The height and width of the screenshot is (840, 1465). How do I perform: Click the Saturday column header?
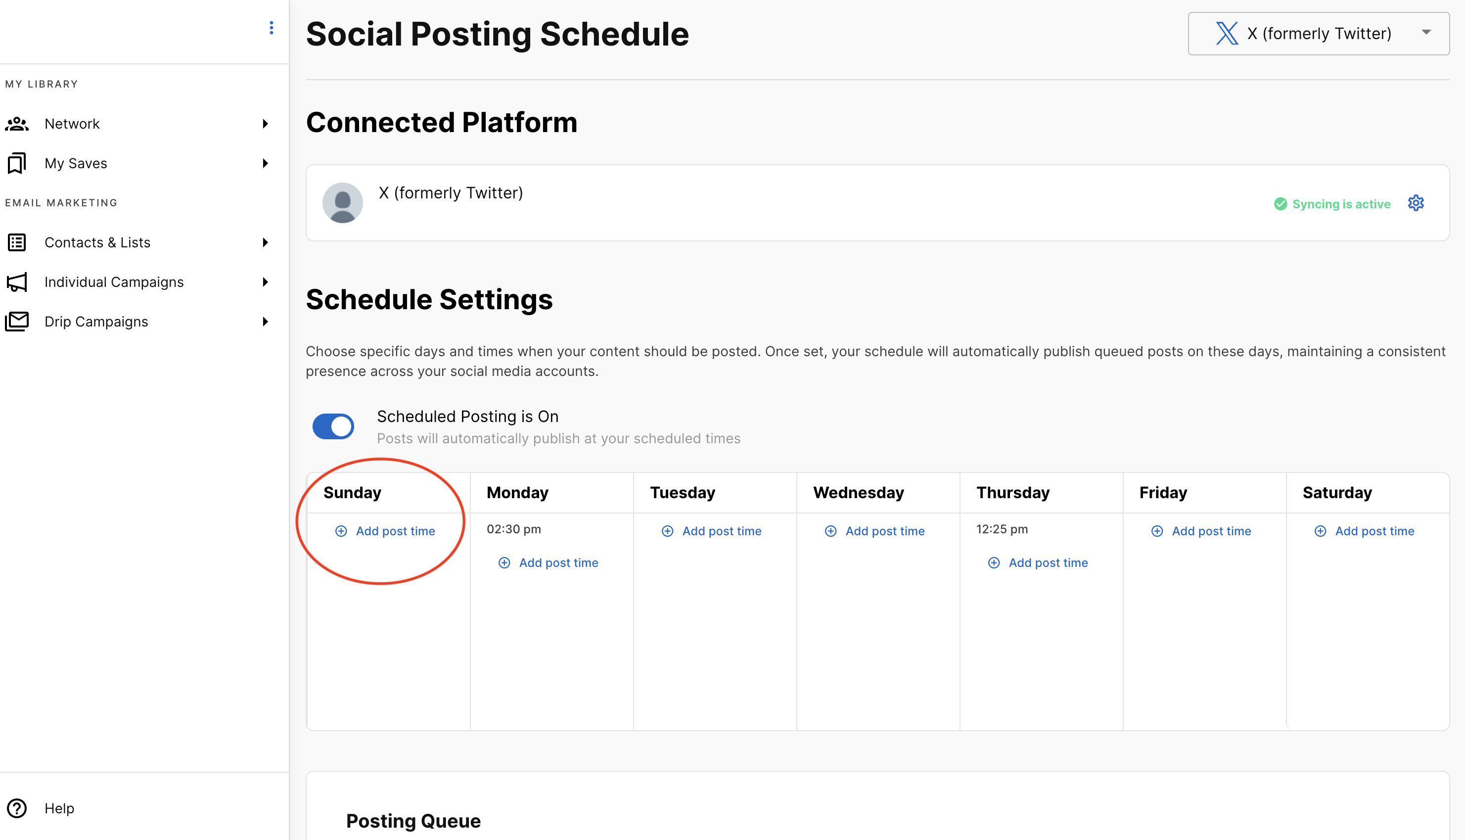1337,492
